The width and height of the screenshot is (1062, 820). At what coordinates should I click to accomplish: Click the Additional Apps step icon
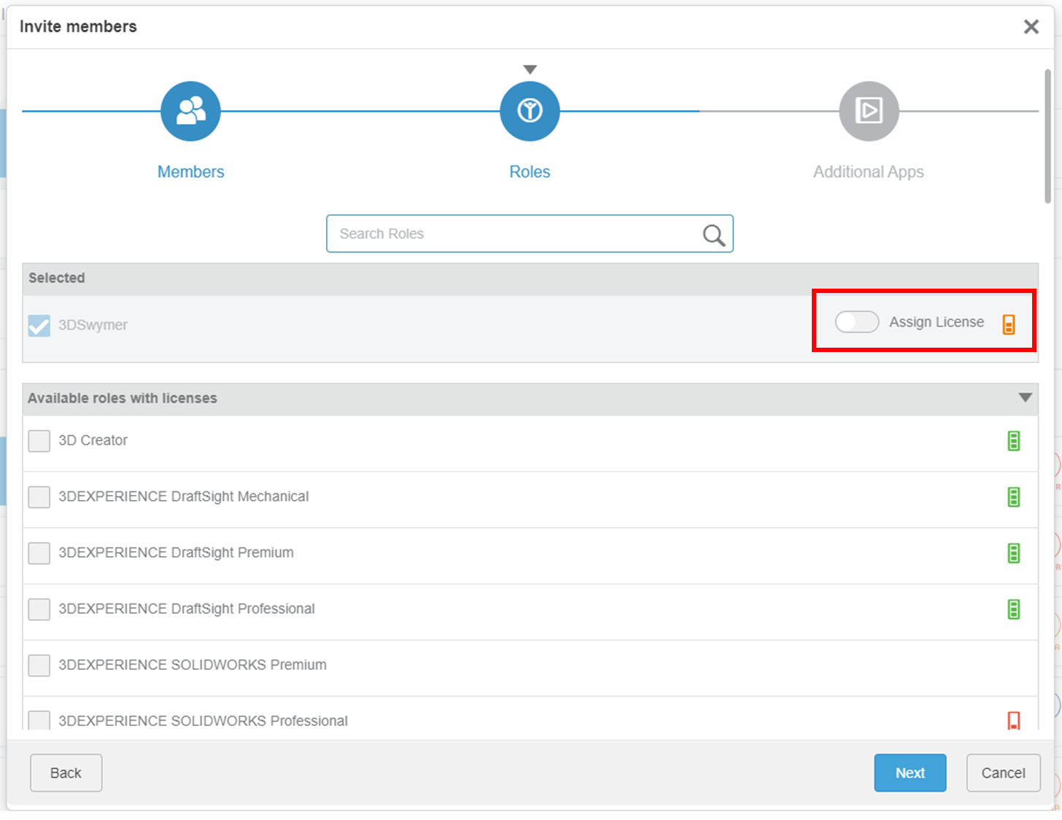pyautogui.click(x=868, y=112)
